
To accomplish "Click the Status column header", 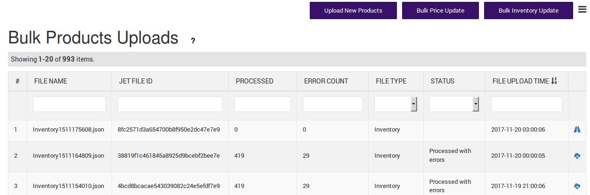I will [x=442, y=81].
